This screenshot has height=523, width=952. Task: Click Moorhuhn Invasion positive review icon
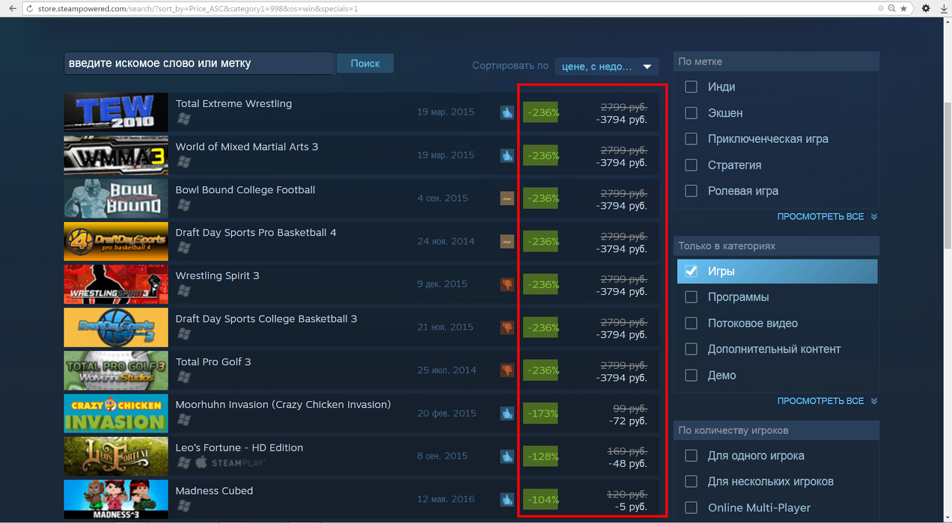[x=507, y=413]
